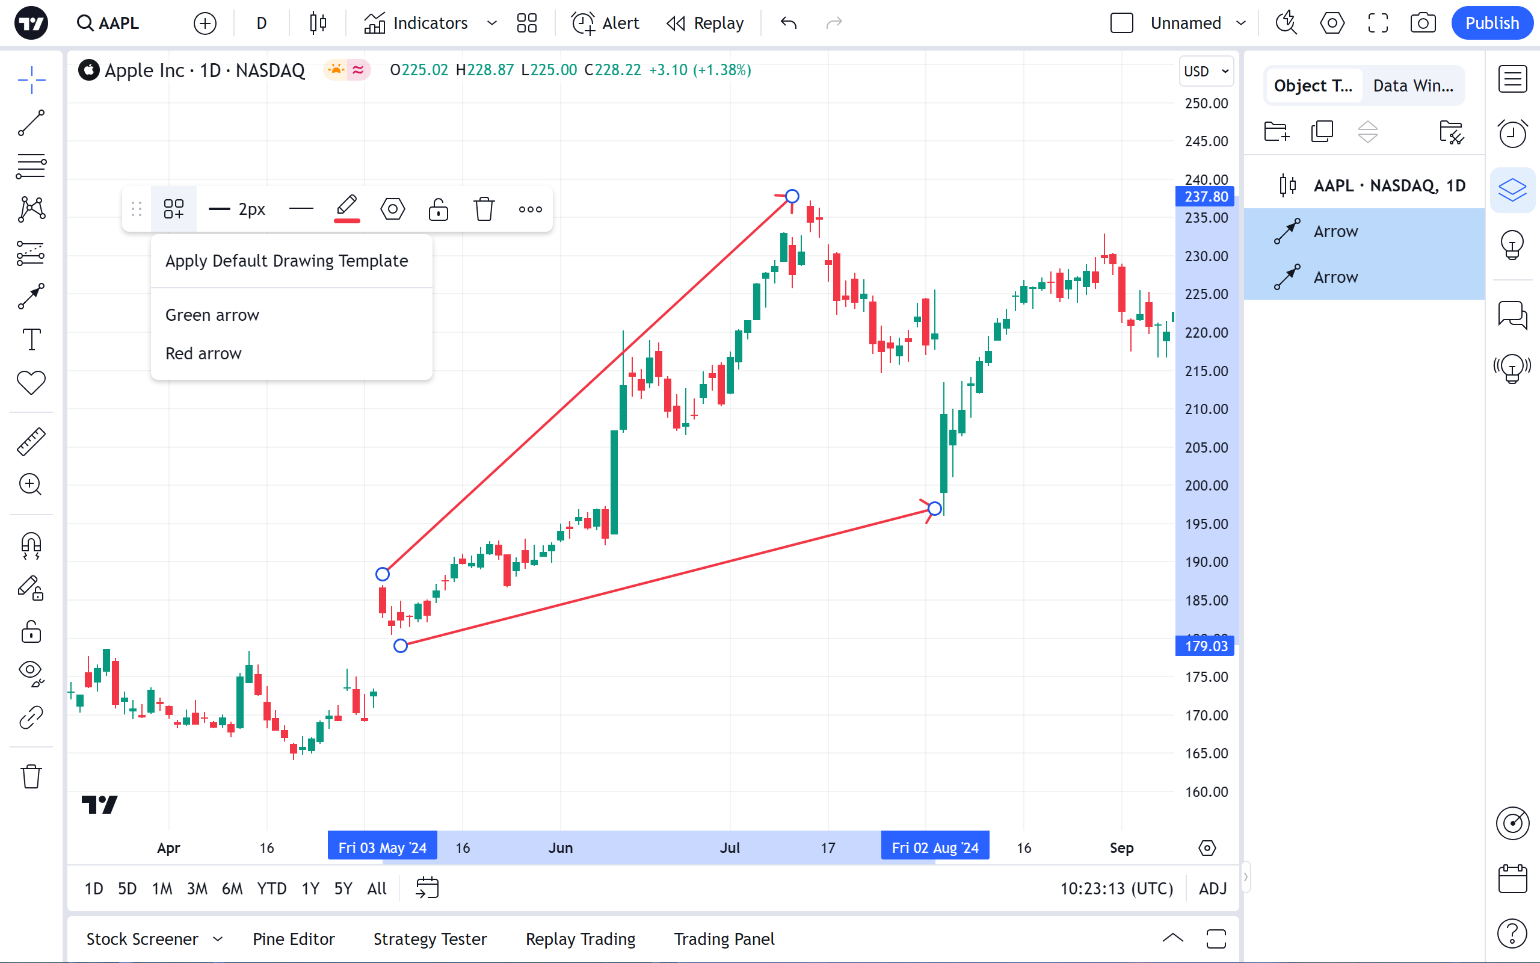1540x963 pixels.
Task: Open drawing settings hexagon in floating toolbar
Action: 392,209
